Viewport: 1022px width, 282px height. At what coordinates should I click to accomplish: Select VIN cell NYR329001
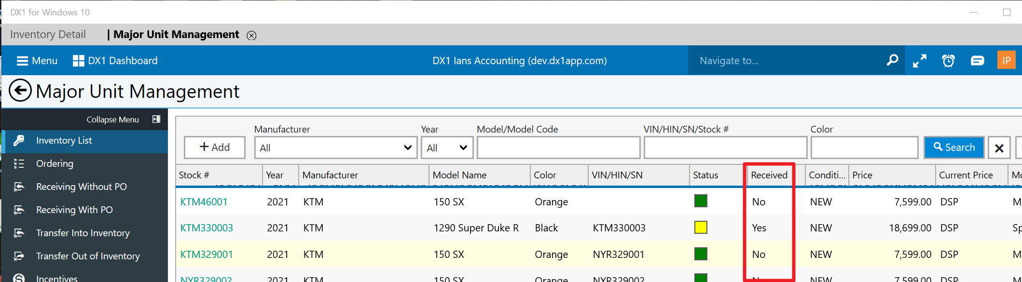click(619, 255)
